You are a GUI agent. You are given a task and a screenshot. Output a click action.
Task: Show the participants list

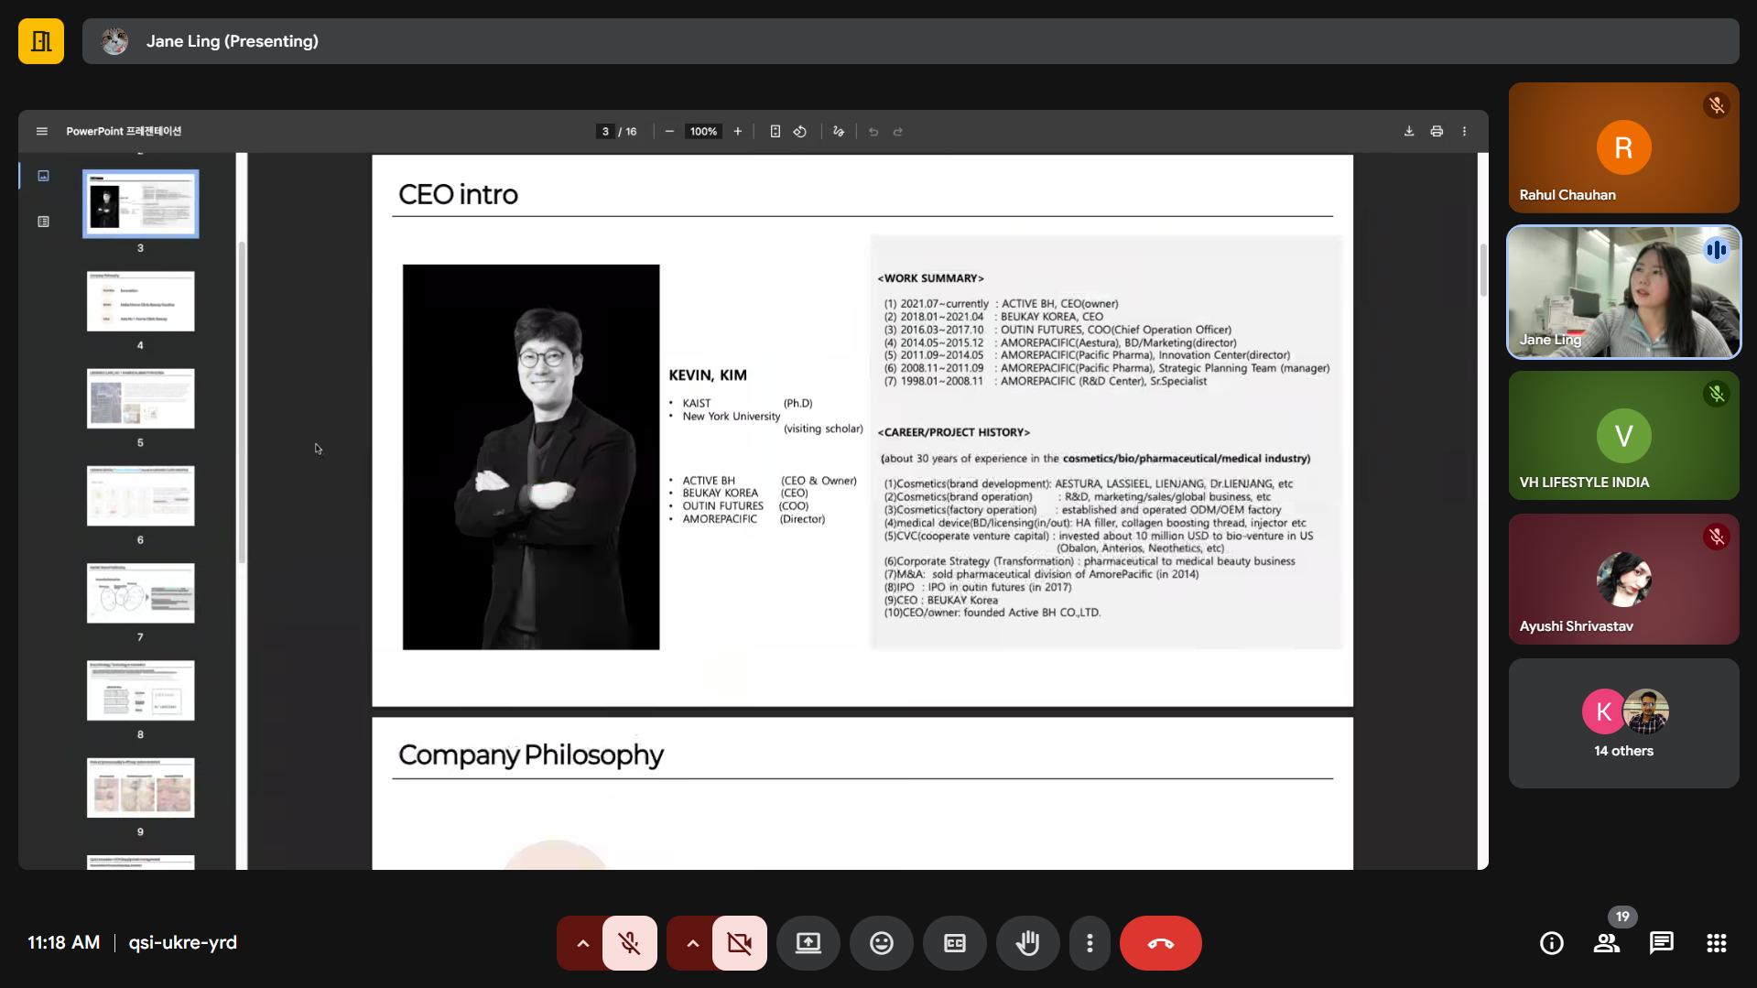coord(1606,943)
